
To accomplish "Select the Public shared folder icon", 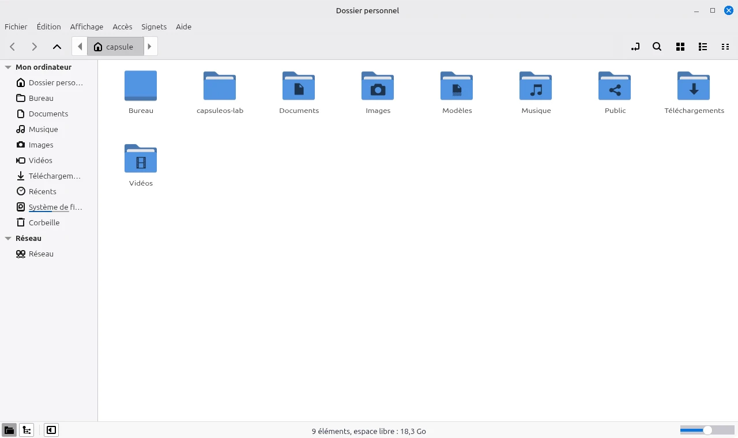I will 615,85.
